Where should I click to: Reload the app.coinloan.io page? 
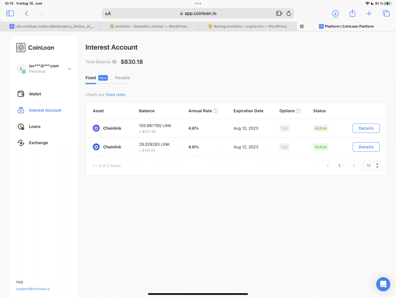point(288,14)
